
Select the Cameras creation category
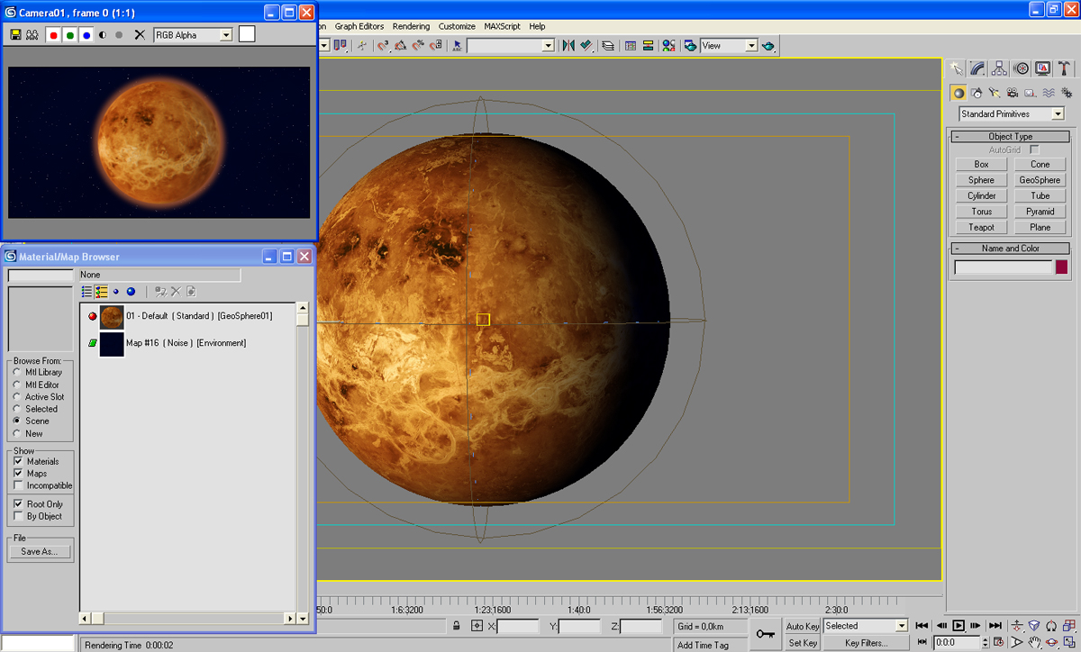pyautogui.click(x=1012, y=93)
